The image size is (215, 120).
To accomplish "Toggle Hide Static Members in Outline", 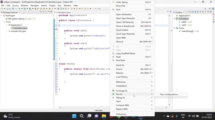I will 198,12.
